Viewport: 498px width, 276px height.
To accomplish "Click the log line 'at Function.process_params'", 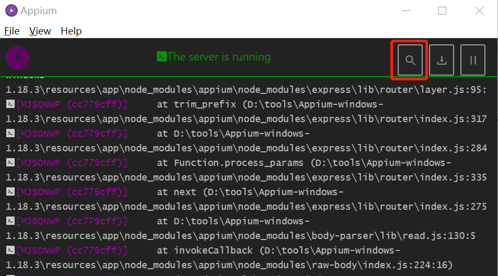I will [304, 163].
